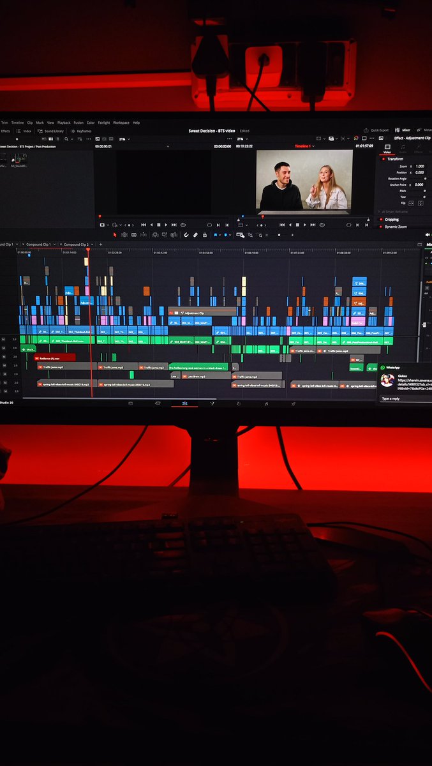Click the Flag clip icon
This screenshot has height=766, width=432.
coord(215,235)
